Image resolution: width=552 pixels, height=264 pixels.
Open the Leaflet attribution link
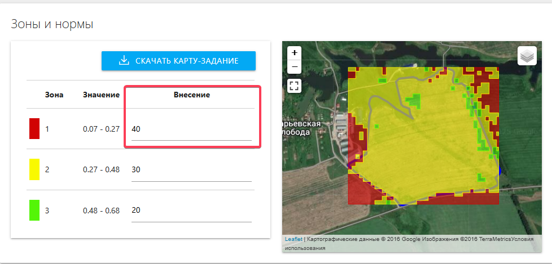[293, 239]
